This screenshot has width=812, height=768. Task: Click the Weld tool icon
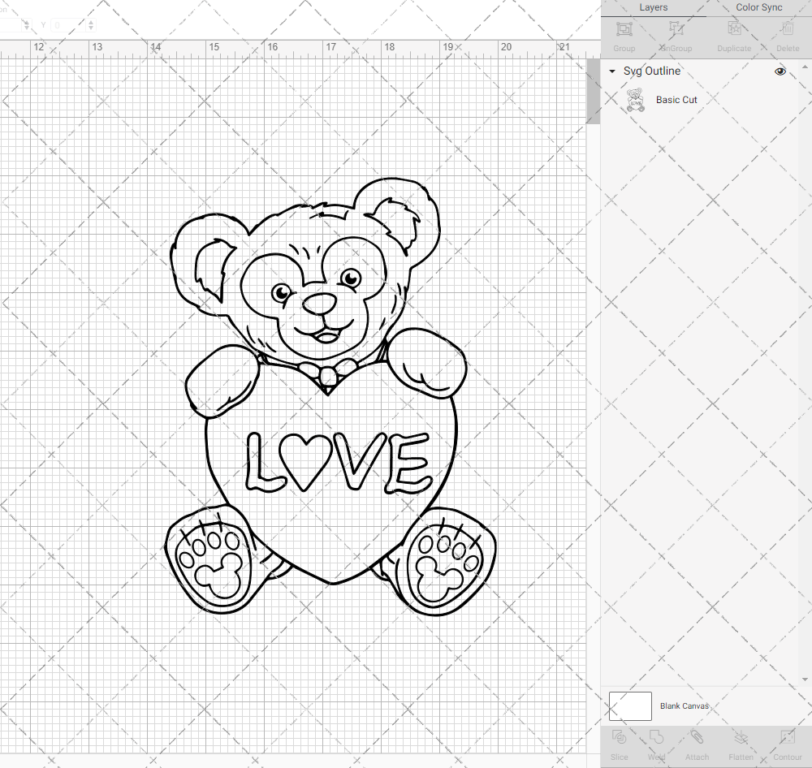656,736
